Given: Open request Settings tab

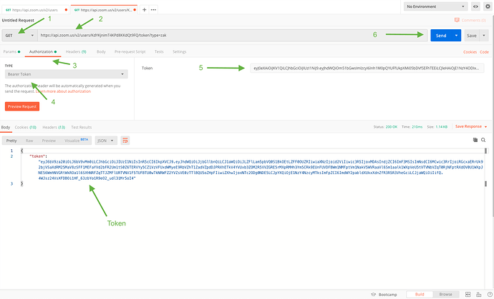Looking at the screenshot, I should (179, 51).
